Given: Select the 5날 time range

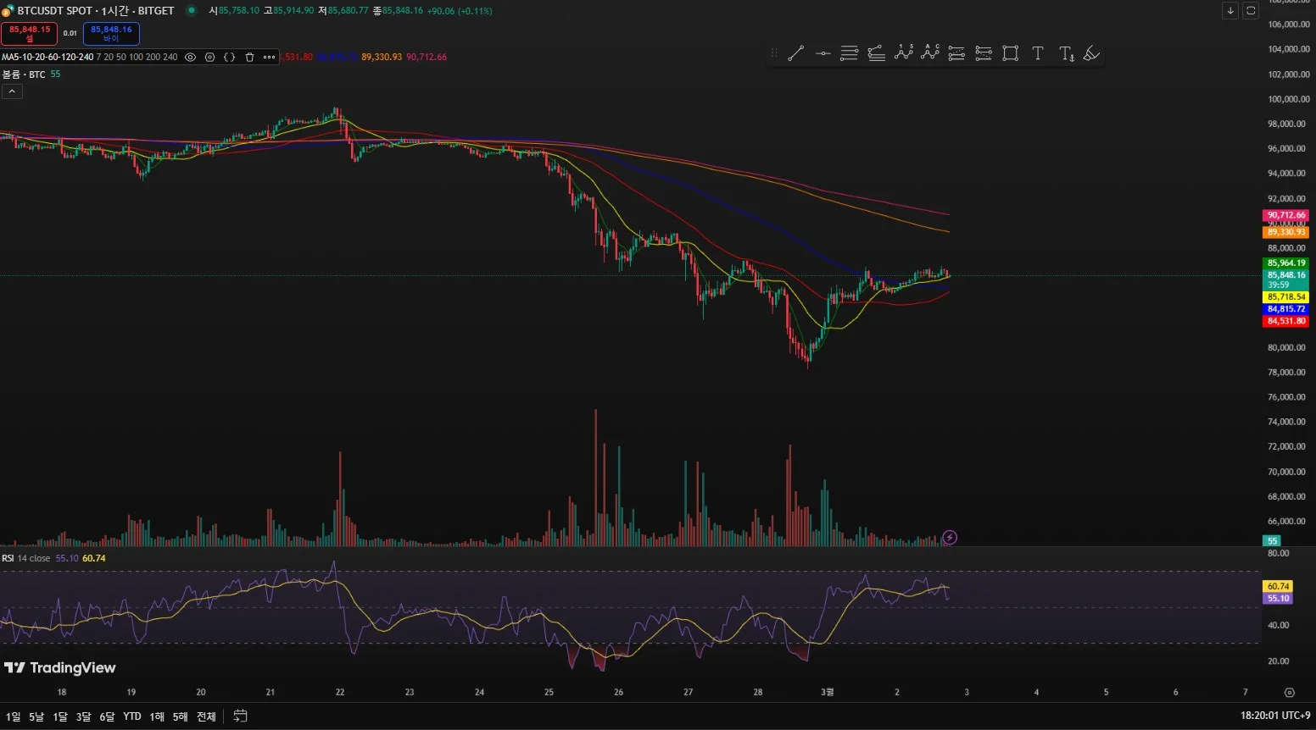Looking at the screenshot, I should coord(36,716).
